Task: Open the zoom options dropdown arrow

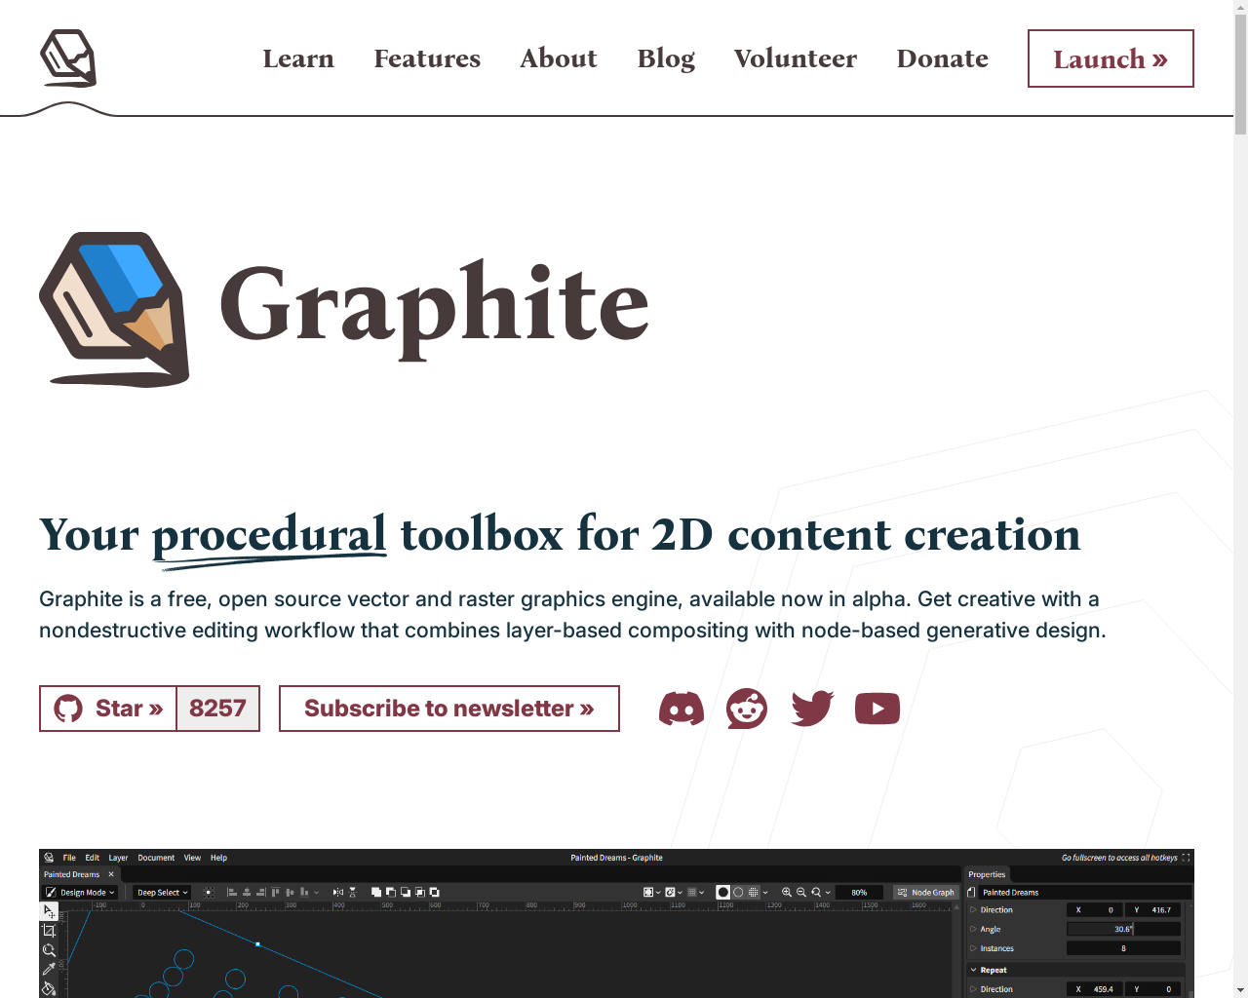Action: click(828, 892)
